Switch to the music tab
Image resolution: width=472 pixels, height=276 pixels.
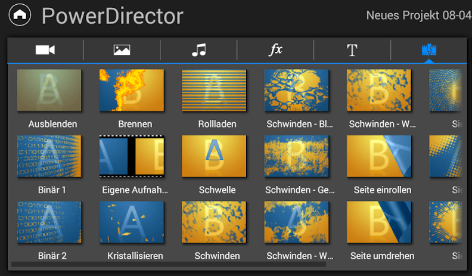click(x=199, y=50)
